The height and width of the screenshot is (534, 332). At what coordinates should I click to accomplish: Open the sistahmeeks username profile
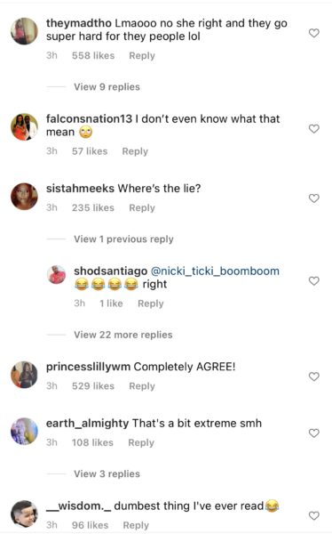(80, 189)
